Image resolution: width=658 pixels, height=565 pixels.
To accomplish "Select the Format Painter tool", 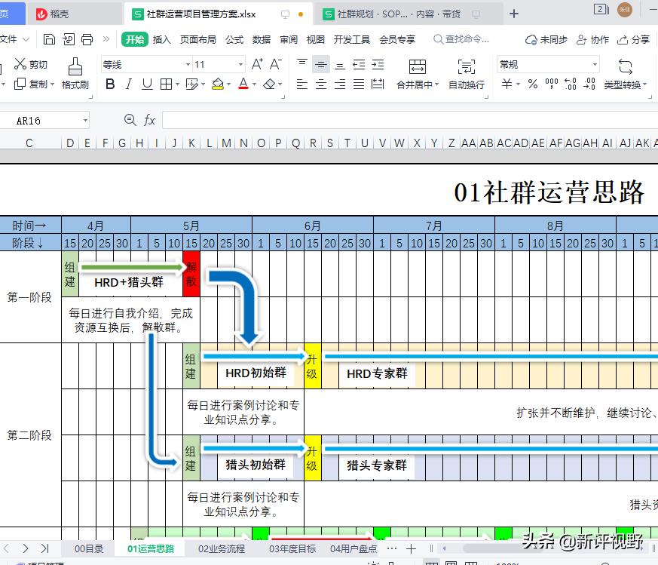I will coord(74,73).
